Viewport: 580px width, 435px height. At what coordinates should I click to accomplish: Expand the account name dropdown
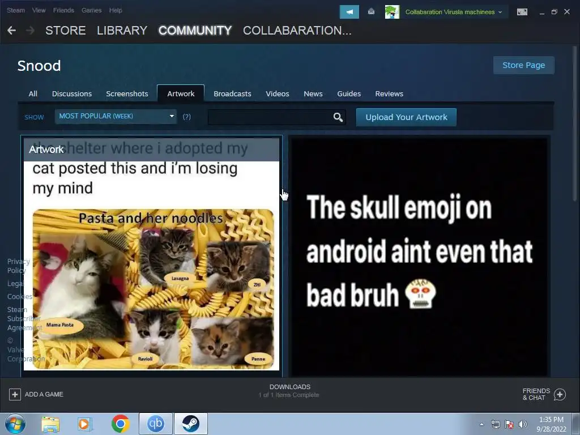click(x=500, y=12)
